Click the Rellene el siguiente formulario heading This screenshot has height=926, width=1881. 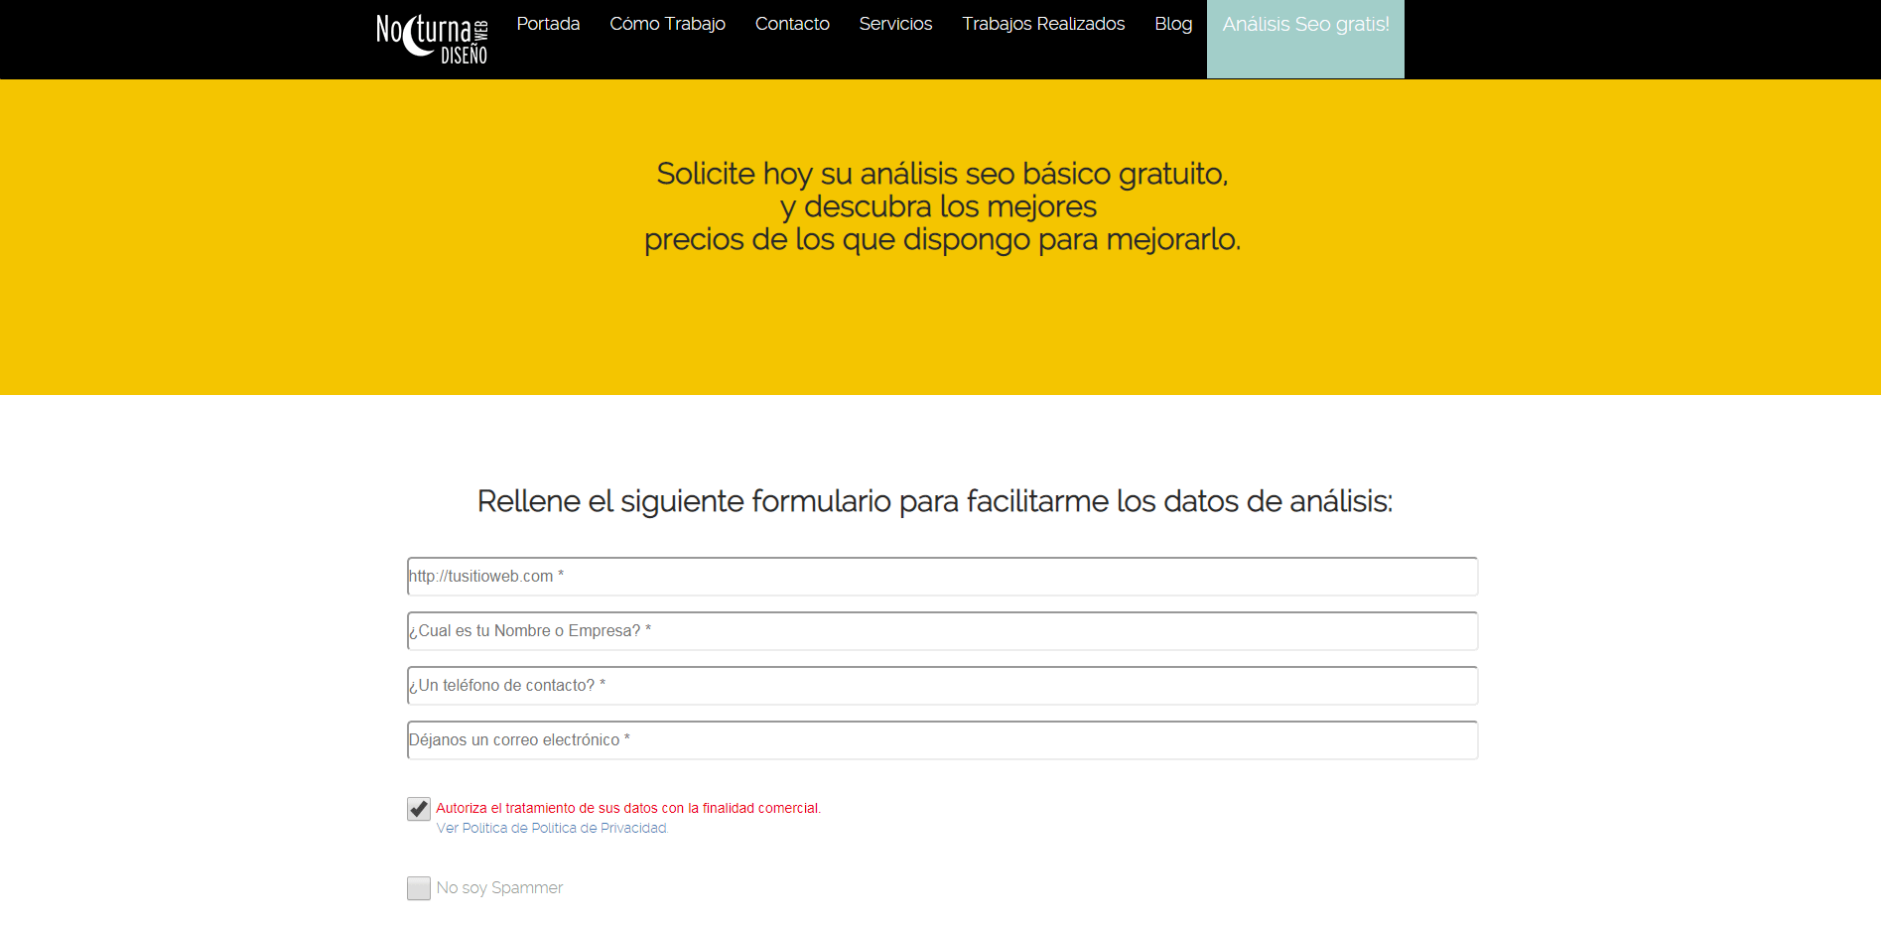936,502
